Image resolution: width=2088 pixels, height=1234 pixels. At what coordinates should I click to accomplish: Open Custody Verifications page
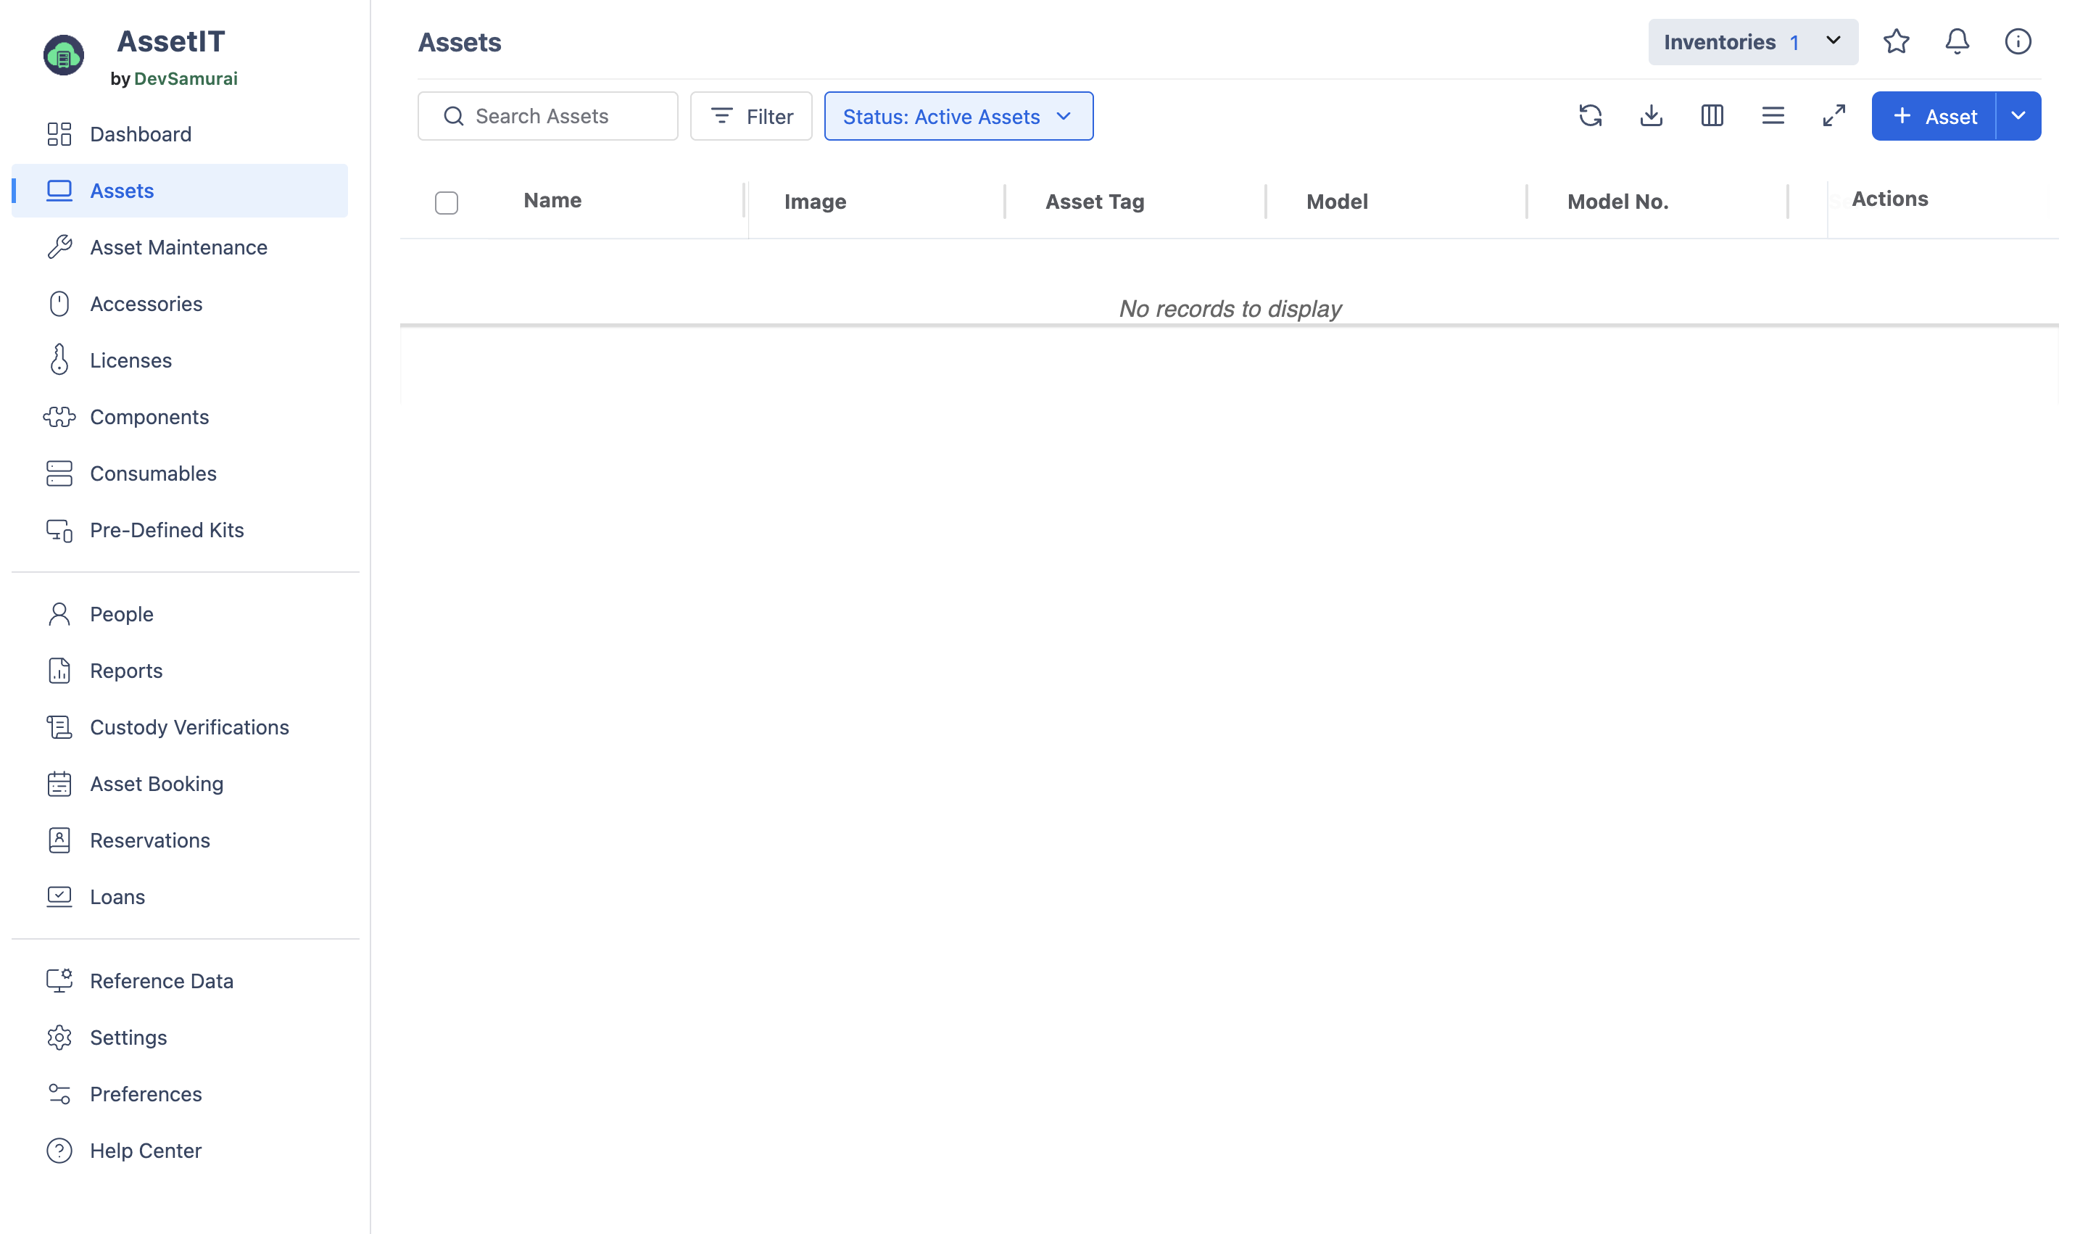pos(190,726)
